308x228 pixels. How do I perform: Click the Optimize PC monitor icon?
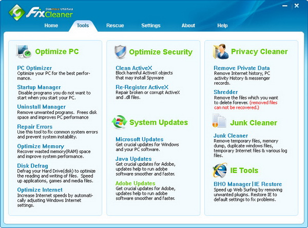click(25, 51)
